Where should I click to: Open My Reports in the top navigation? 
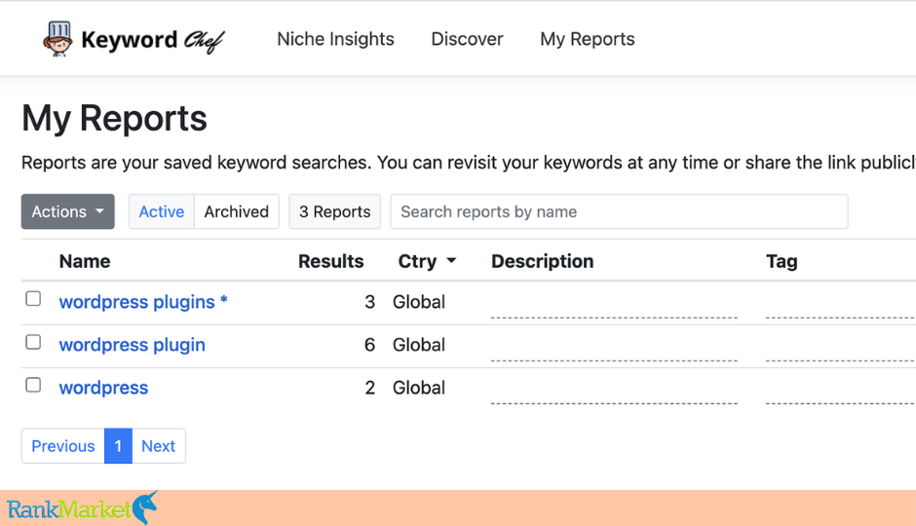587,39
